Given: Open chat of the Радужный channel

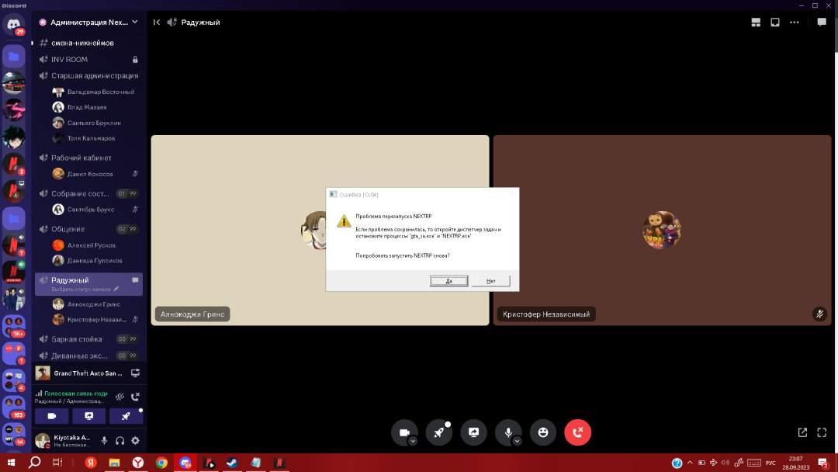Looking at the screenshot, I should (135, 280).
